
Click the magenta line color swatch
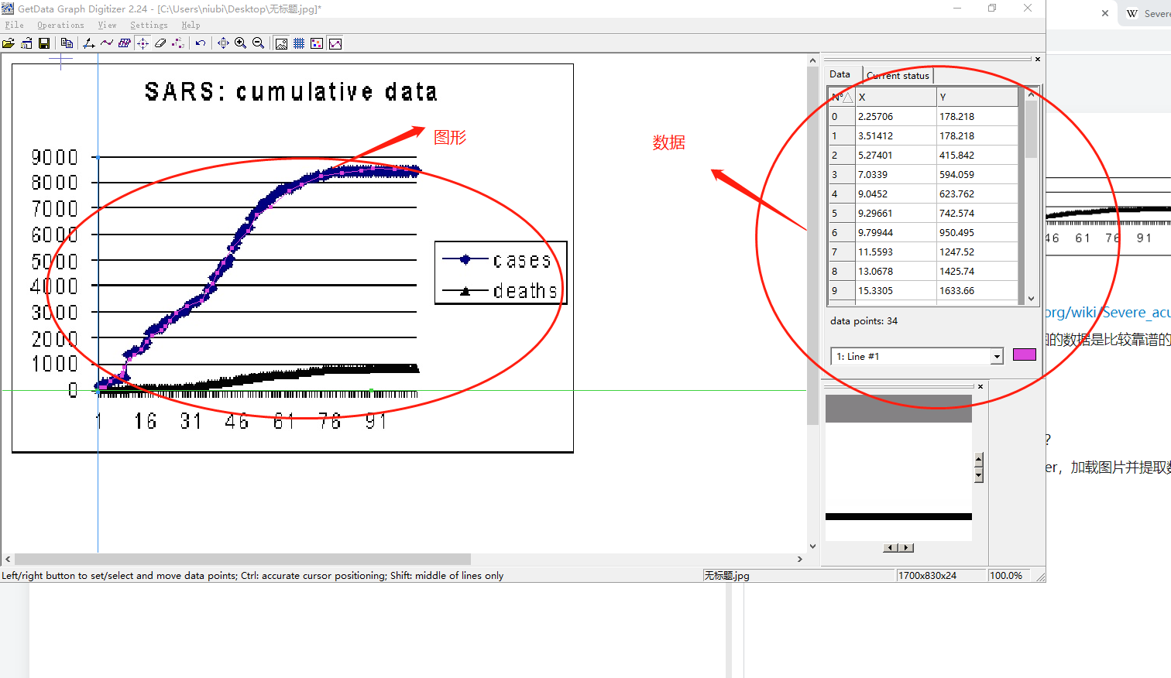(x=1025, y=354)
